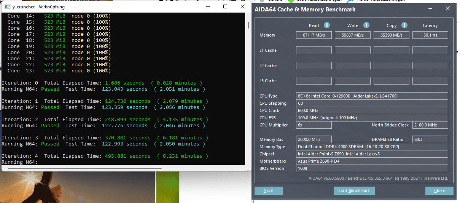
Task: Click Start Benchmark in AIDA64
Action: pyautogui.click(x=354, y=190)
